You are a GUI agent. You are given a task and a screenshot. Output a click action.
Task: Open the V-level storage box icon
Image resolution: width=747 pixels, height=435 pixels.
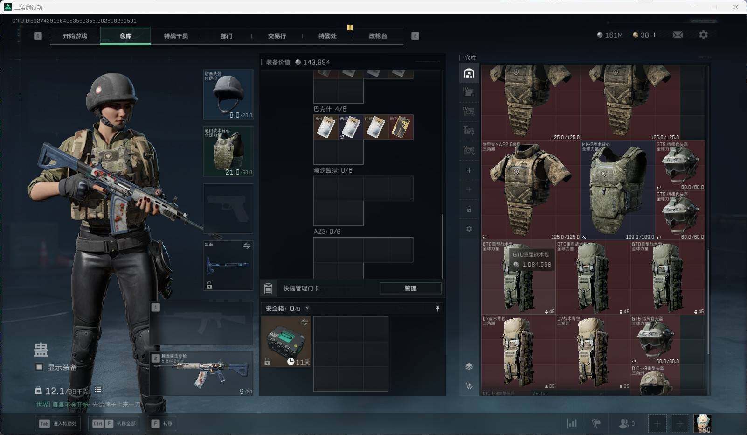click(x=469, y=150)
